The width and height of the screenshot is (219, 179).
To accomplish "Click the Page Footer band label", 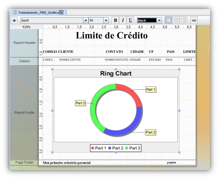I will [x=25, y=162].
